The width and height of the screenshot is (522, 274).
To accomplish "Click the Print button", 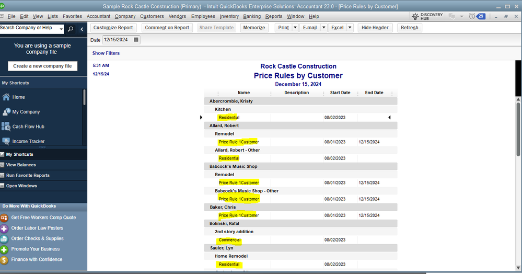I will (x=283, y=28).
